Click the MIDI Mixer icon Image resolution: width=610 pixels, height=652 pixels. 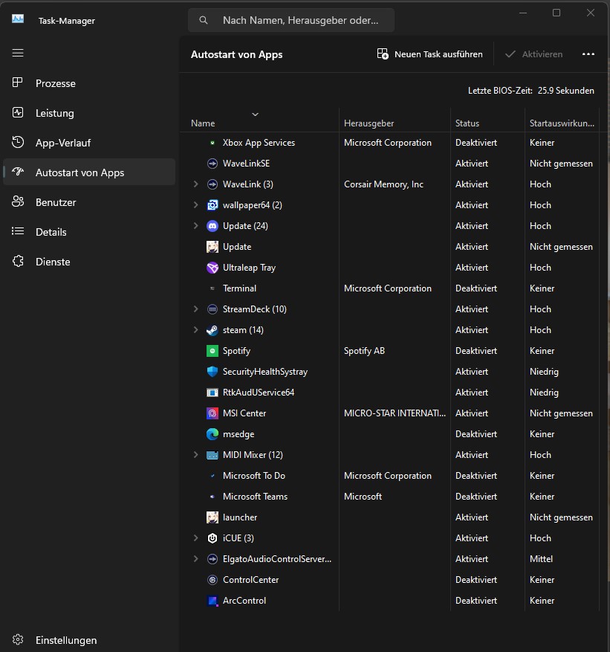(212, 455)
